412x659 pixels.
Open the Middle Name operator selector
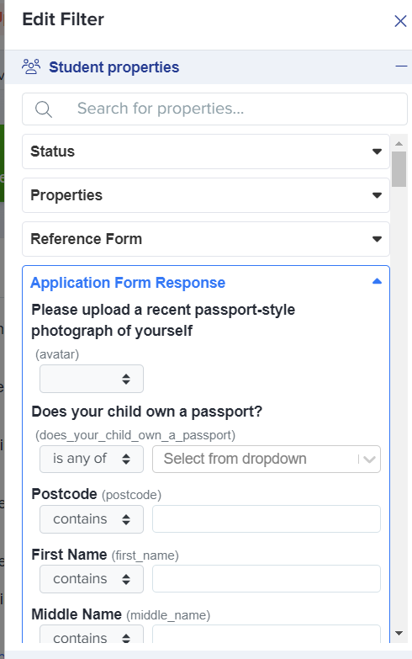pyautogui.click(x=92, y=635)
